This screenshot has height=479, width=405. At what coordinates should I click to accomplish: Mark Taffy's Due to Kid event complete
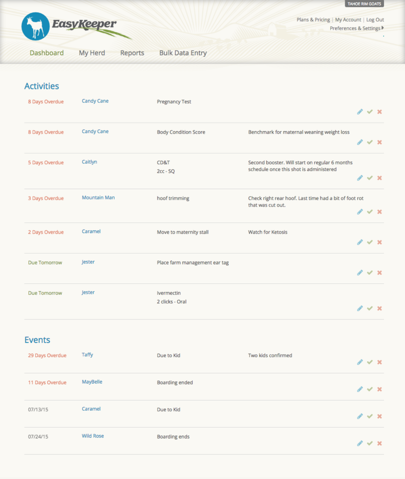coord(370,362)
